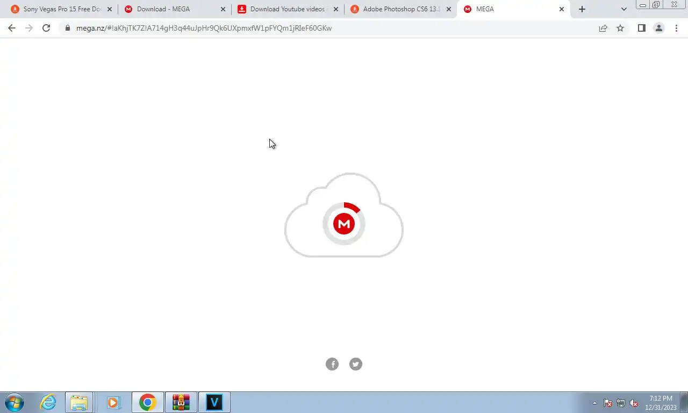688x413 pixels.
Task: Open MEGA's Twitter page icon
Action: [356, 364]
